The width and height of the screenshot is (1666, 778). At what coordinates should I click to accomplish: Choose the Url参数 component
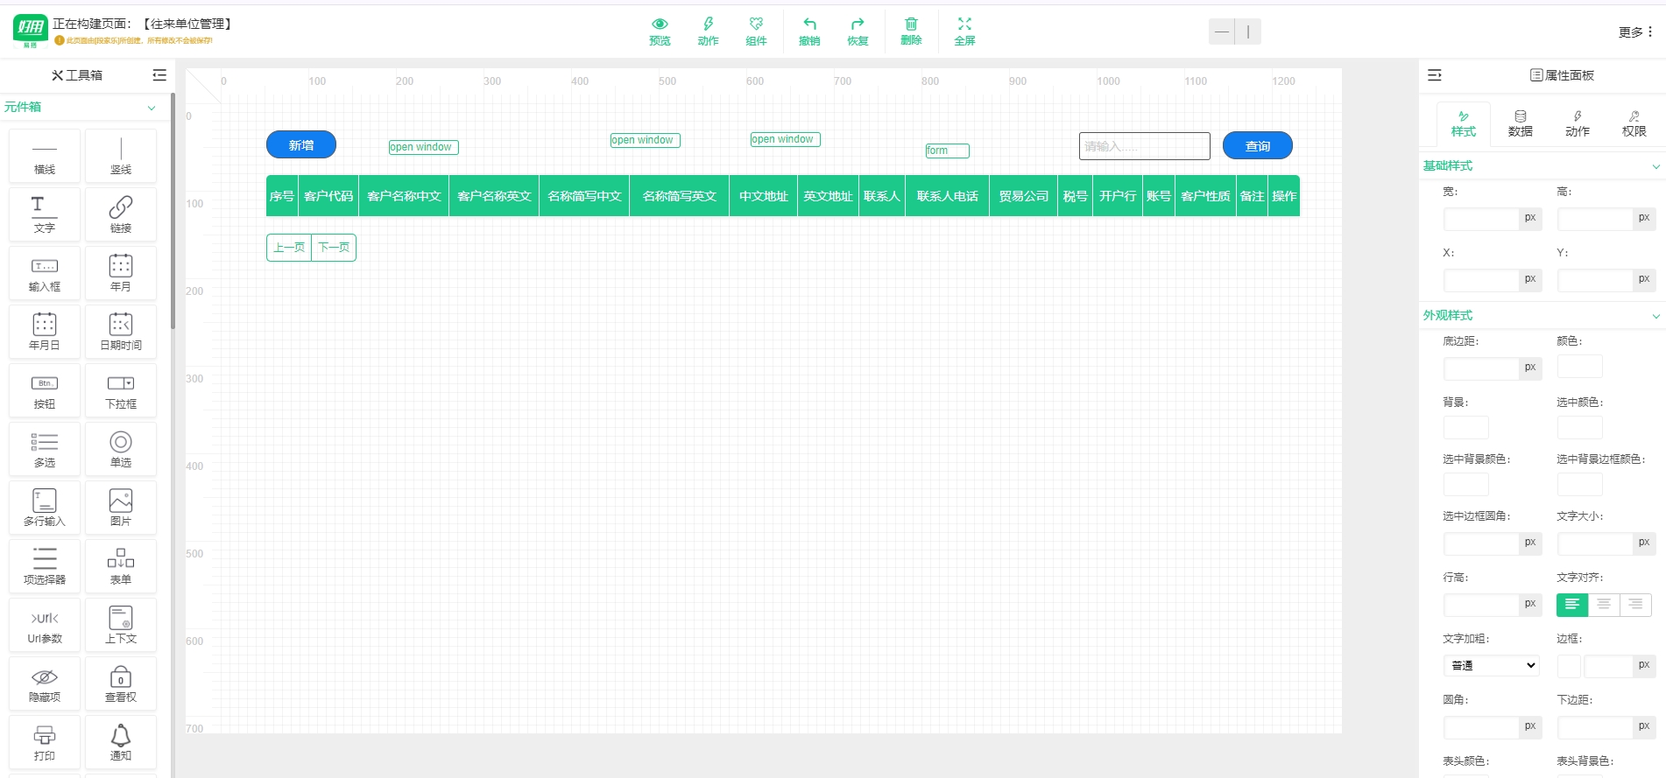45,625
